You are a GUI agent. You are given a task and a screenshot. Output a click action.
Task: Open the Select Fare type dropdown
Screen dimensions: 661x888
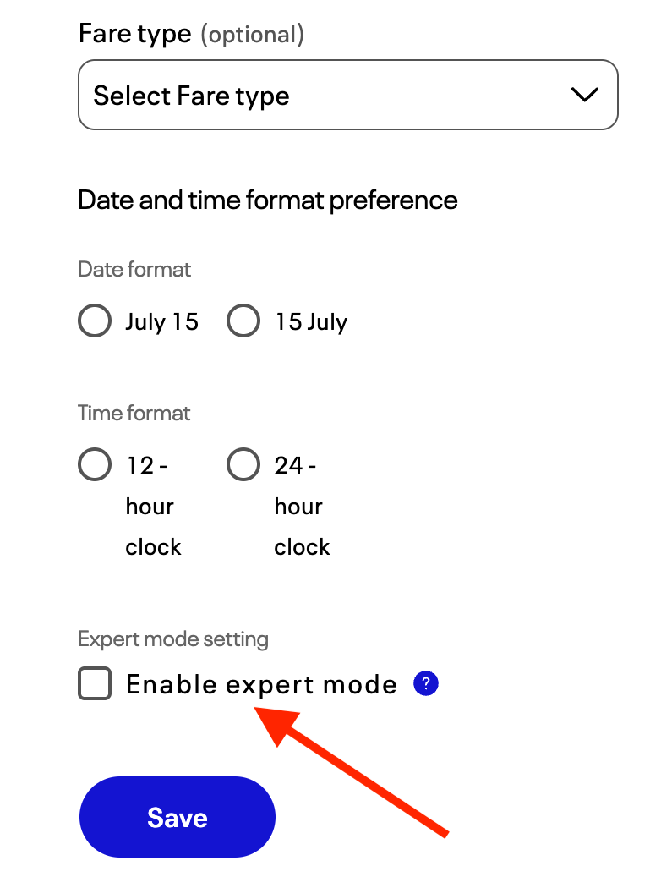[x=347, y=95]
